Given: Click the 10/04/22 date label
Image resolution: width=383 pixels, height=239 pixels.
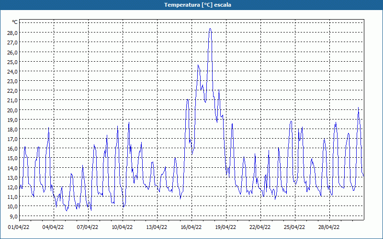Looking at the screenshot, I should [x=122, y=227].
